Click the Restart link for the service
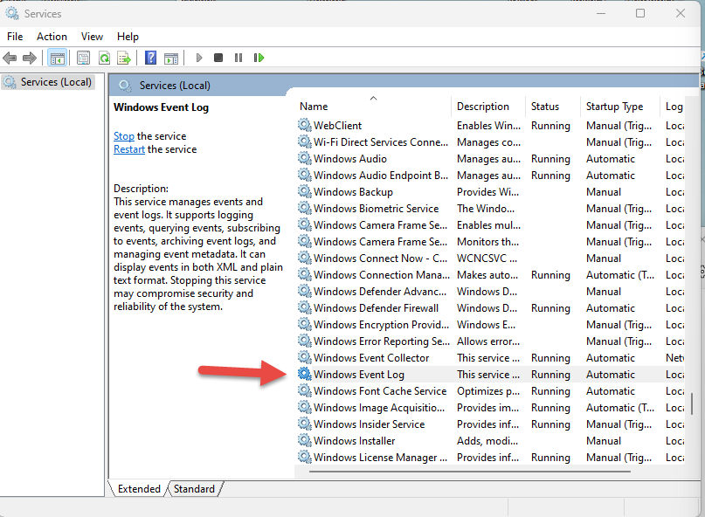The image size is (705, 517). (x=128, y=148)
